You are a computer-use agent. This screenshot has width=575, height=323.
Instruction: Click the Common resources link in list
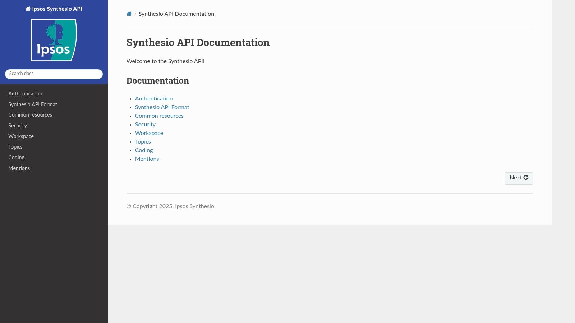coord(159,116)
